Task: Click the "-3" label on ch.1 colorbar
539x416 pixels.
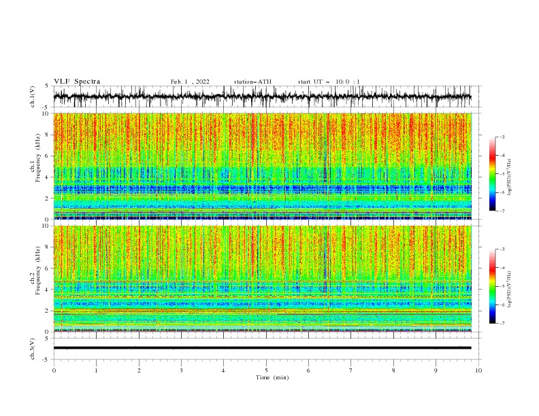Action: pyautogui.click(x=502, y=137)
